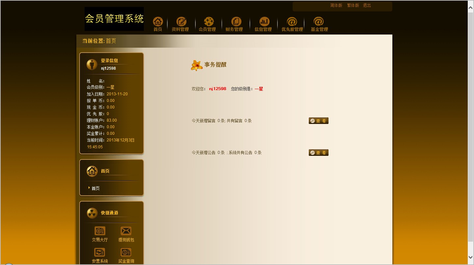Screen dimensions: 474x265
Task: Open the 信息管理 (Information Management) icon
Action: [x=264, y=22]
